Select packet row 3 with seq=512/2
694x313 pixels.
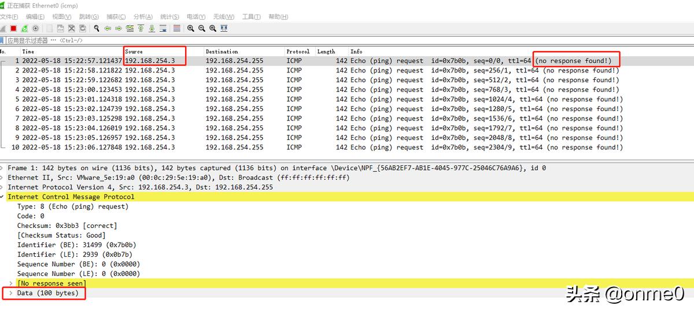click(x=347, y=80)
